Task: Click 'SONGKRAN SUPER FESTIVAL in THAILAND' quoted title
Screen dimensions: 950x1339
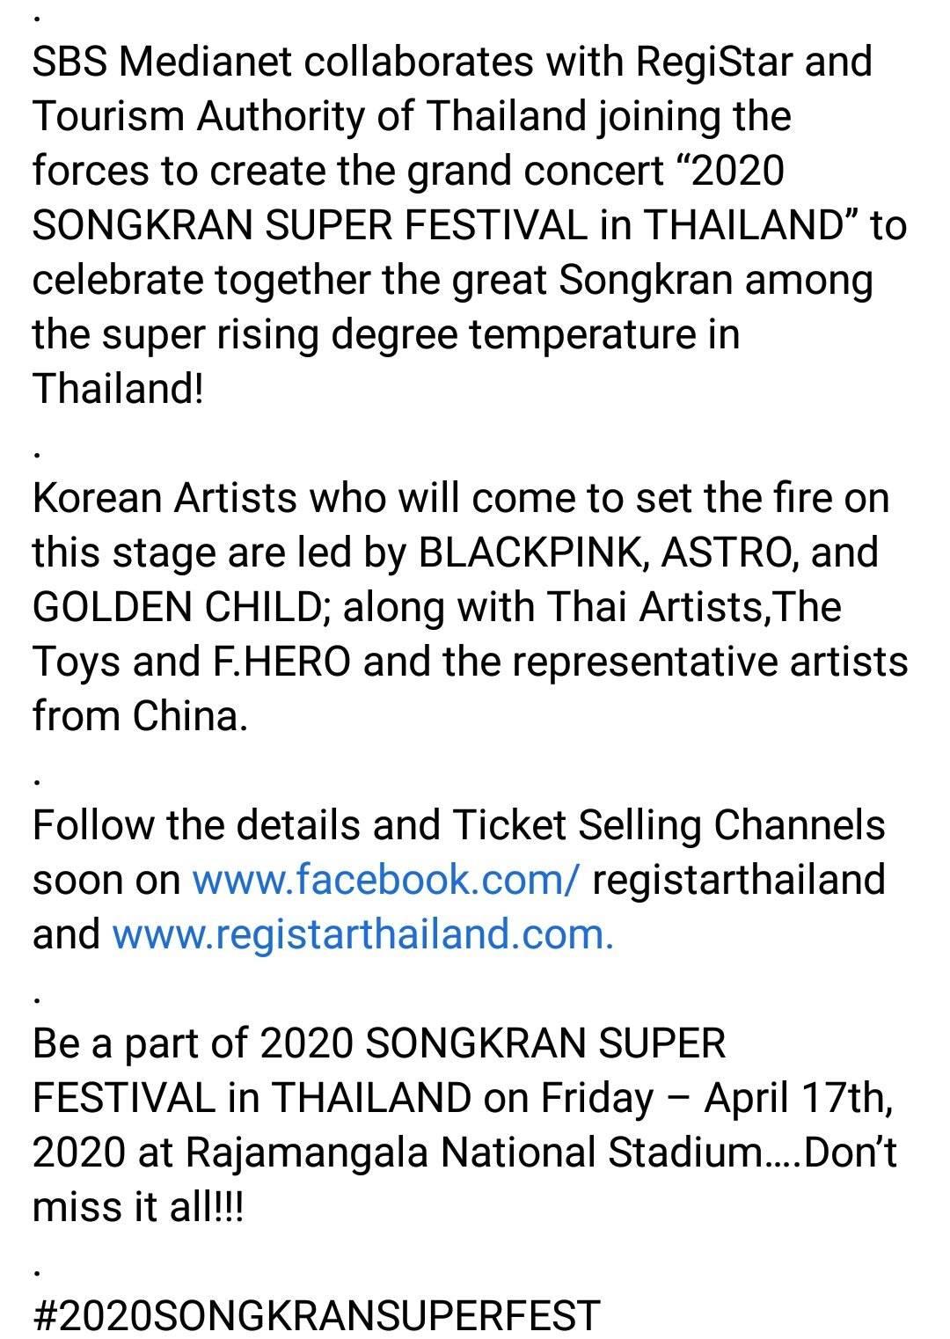Action: click(440, 225)
